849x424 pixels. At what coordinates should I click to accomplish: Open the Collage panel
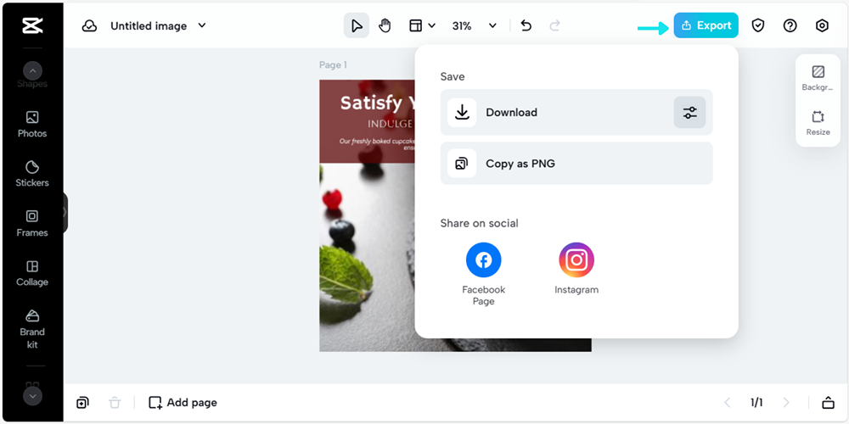click(x=32, y=273)
